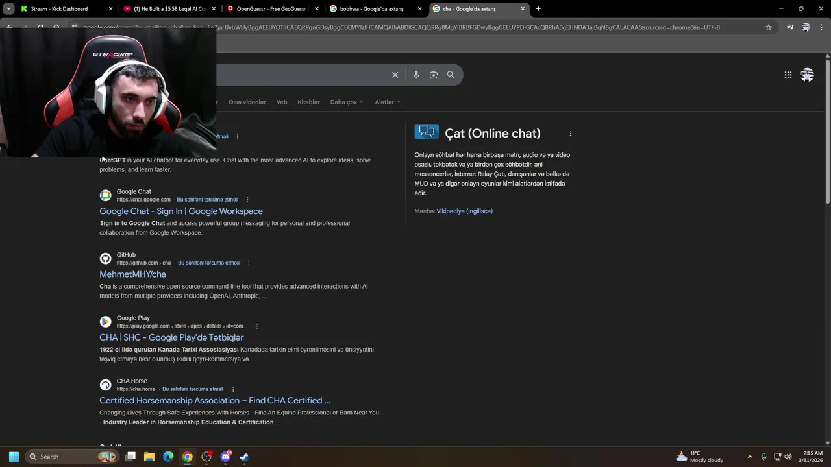
Task: Click the Google Play favicon
Action: tap(105, 322)
